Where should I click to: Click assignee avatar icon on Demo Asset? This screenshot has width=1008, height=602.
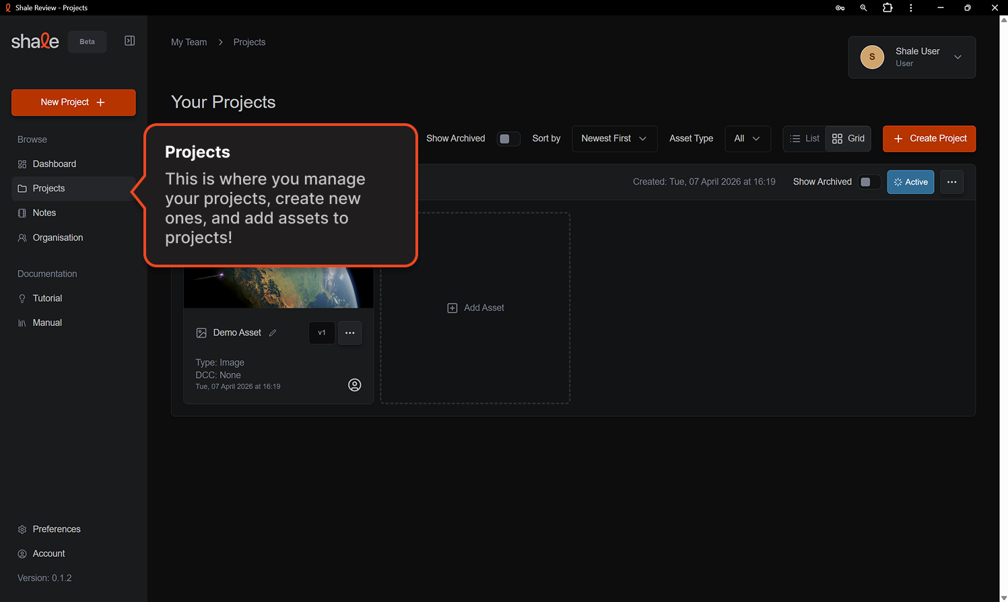(355, 384)
